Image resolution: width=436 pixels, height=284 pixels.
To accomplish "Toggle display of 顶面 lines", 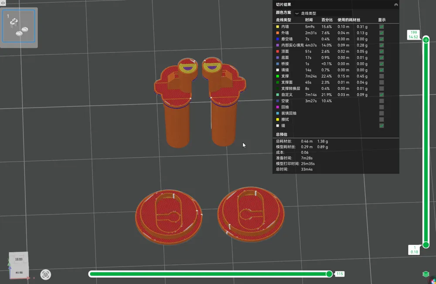I will pyautogui.click(x=381, y=51).
